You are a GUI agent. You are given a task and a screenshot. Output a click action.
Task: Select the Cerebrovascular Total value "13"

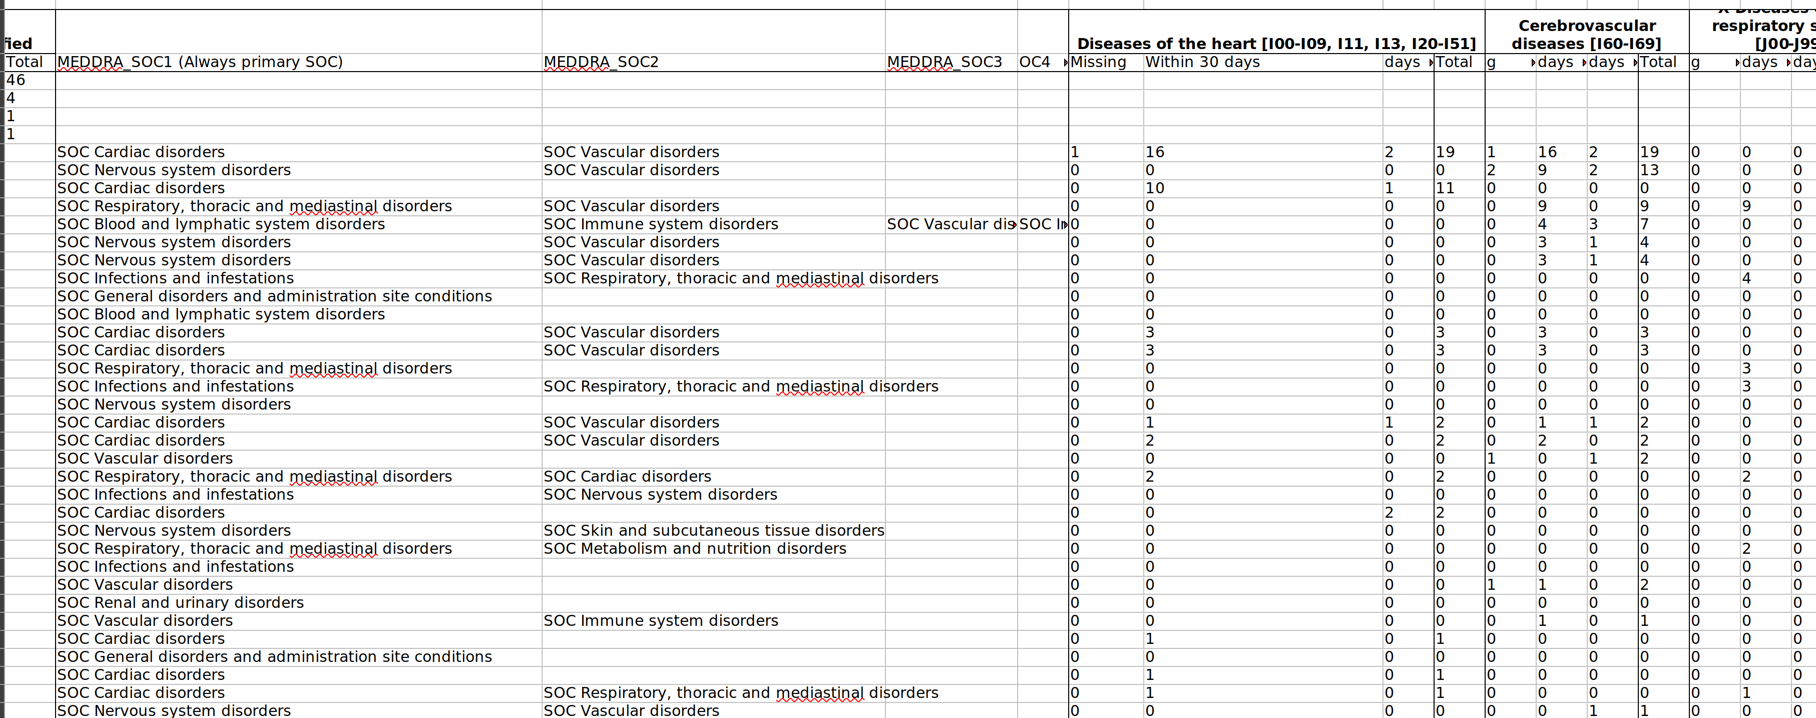(x=1664, y=171)
